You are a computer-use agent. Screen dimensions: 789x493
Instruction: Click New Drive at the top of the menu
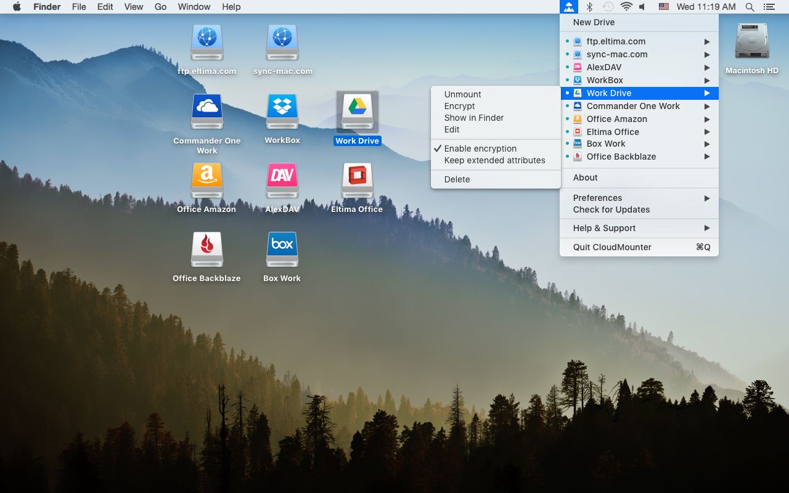click(x=595, y=22)
